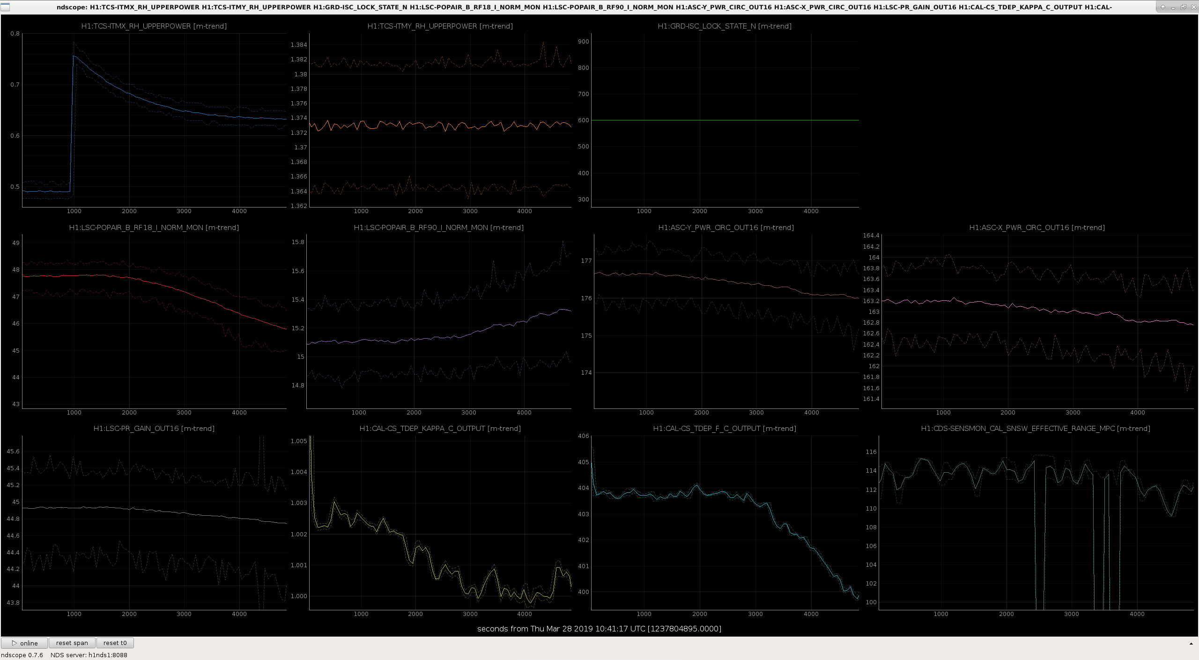Click the 'seconds from Thu Mar 28 2019' time label
Viewport: 1199px width, 660px height.
pos(599,629)
